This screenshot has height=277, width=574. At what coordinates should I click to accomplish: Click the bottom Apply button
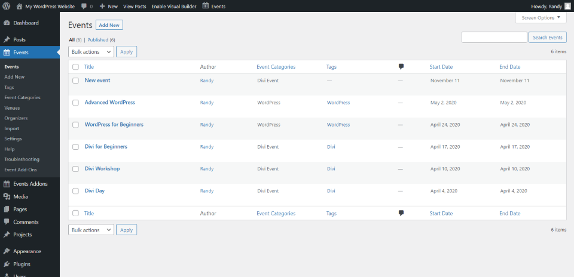pyautogui.click(x=126, y=230)
